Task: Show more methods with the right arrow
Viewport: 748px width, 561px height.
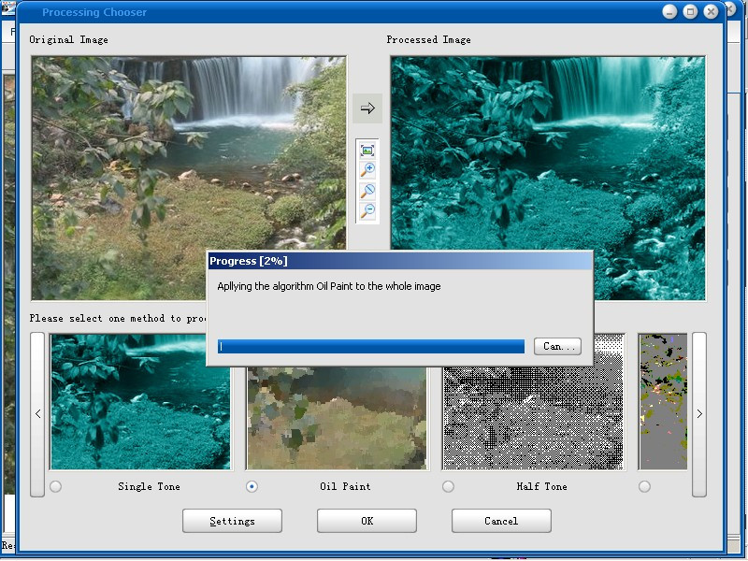Action: click(699, 414)
